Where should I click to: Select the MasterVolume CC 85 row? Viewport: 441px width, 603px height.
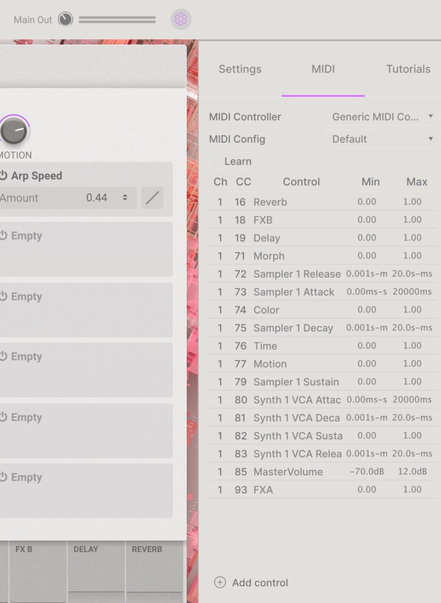click(323, 471)
